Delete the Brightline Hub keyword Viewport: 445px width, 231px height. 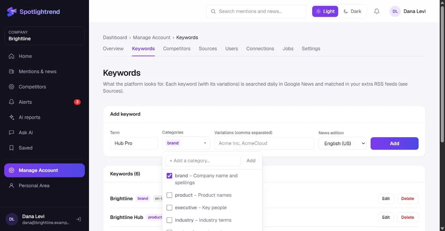pyautogui.click(x=407, y=217)
